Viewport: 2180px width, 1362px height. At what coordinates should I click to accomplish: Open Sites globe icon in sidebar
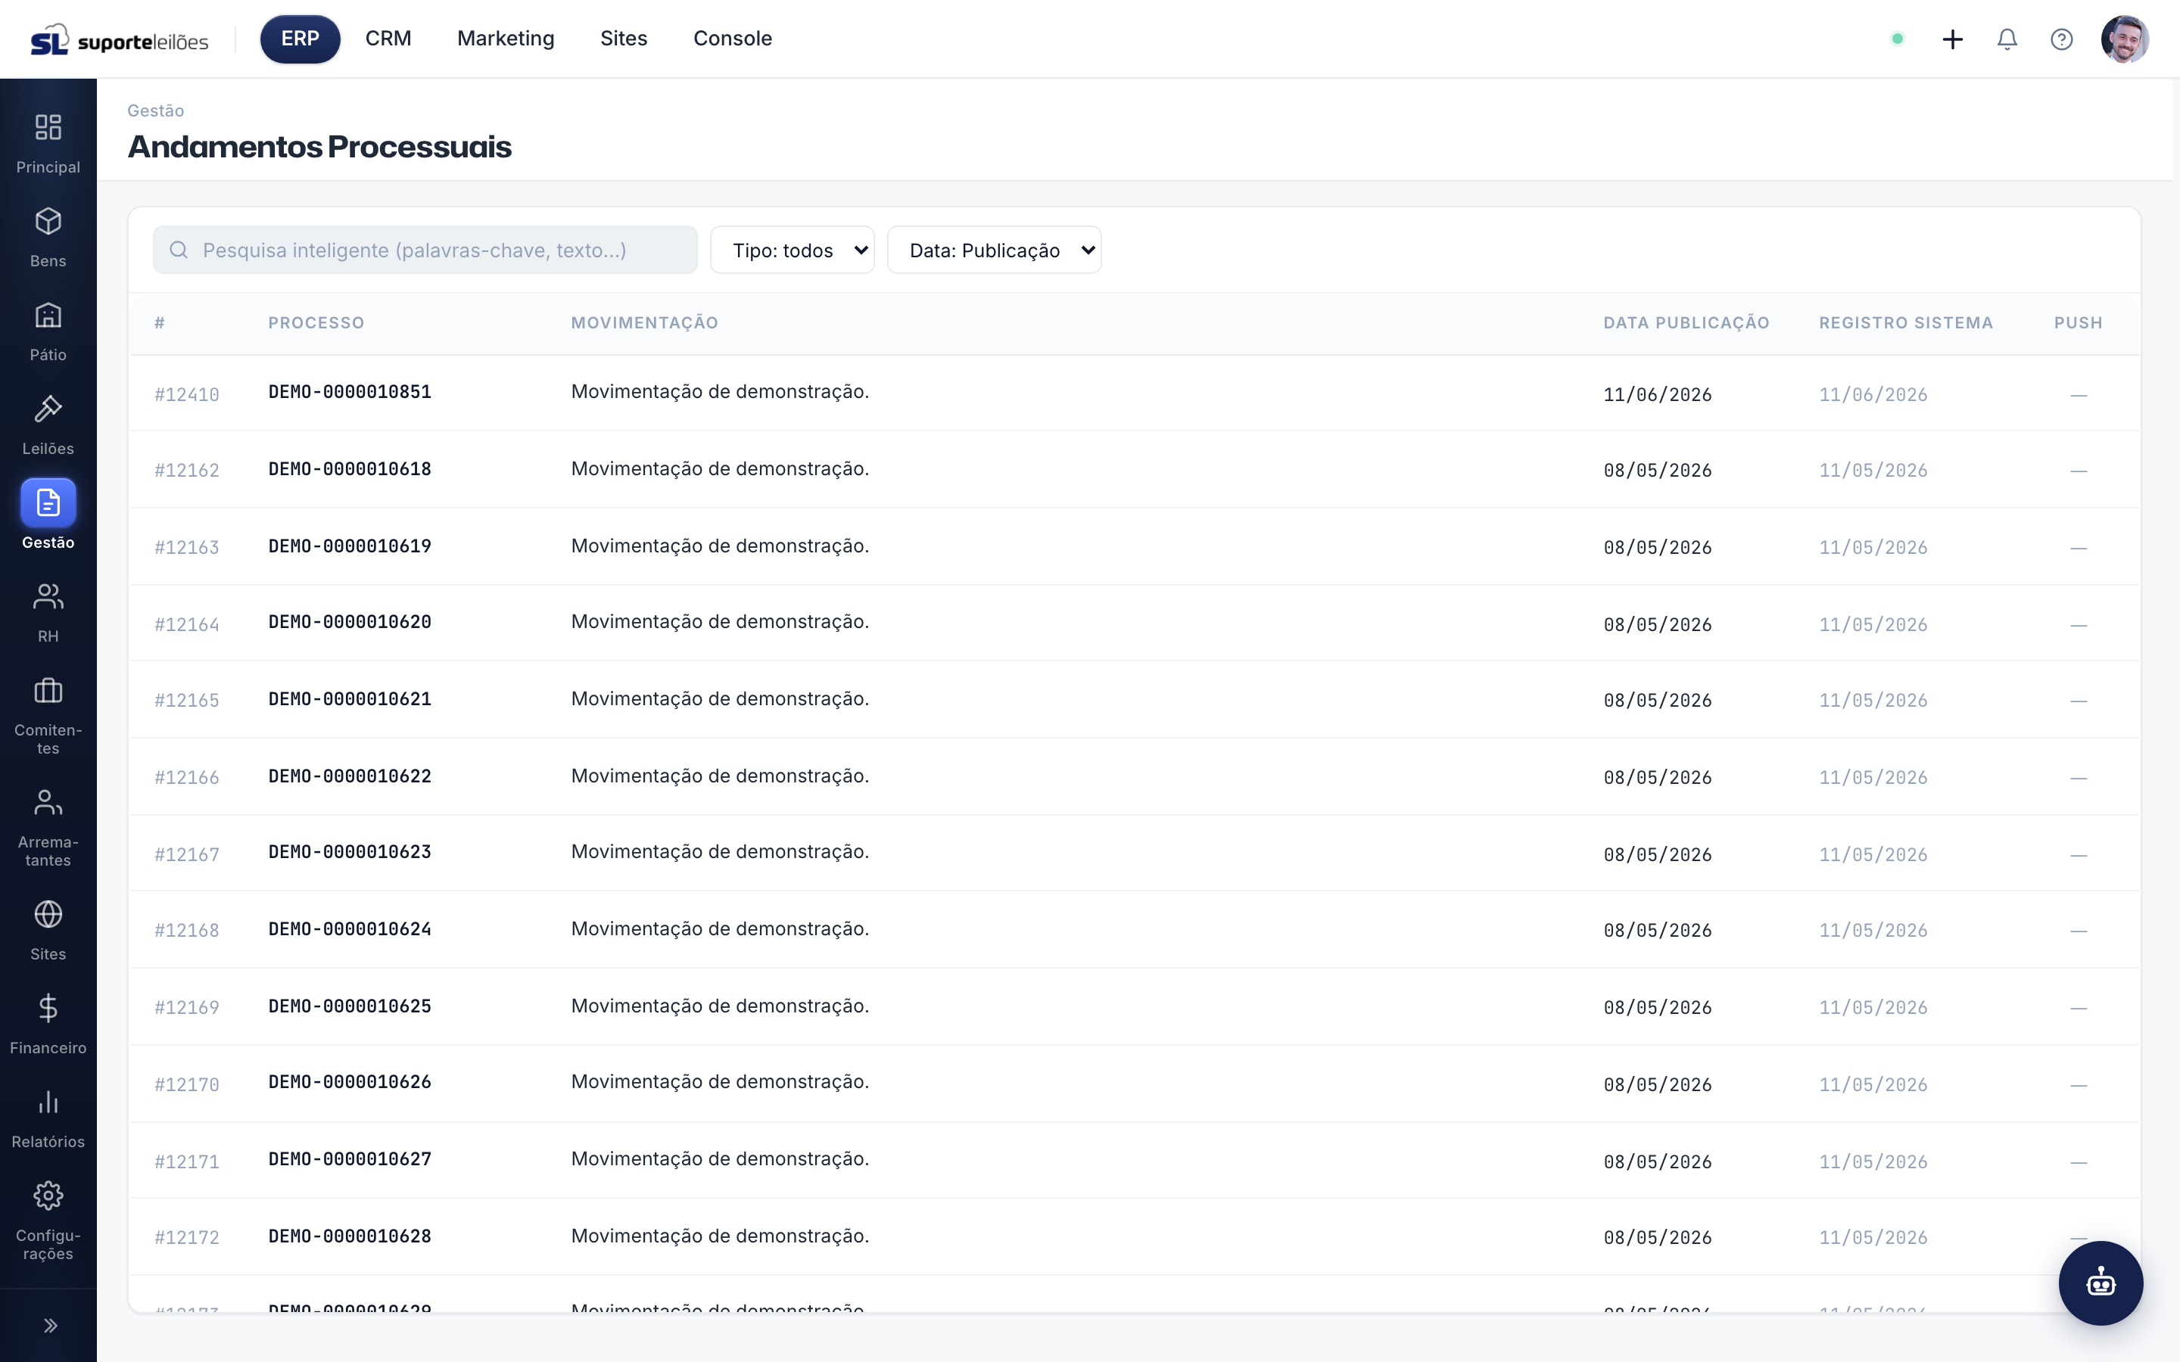click(48, 913)
